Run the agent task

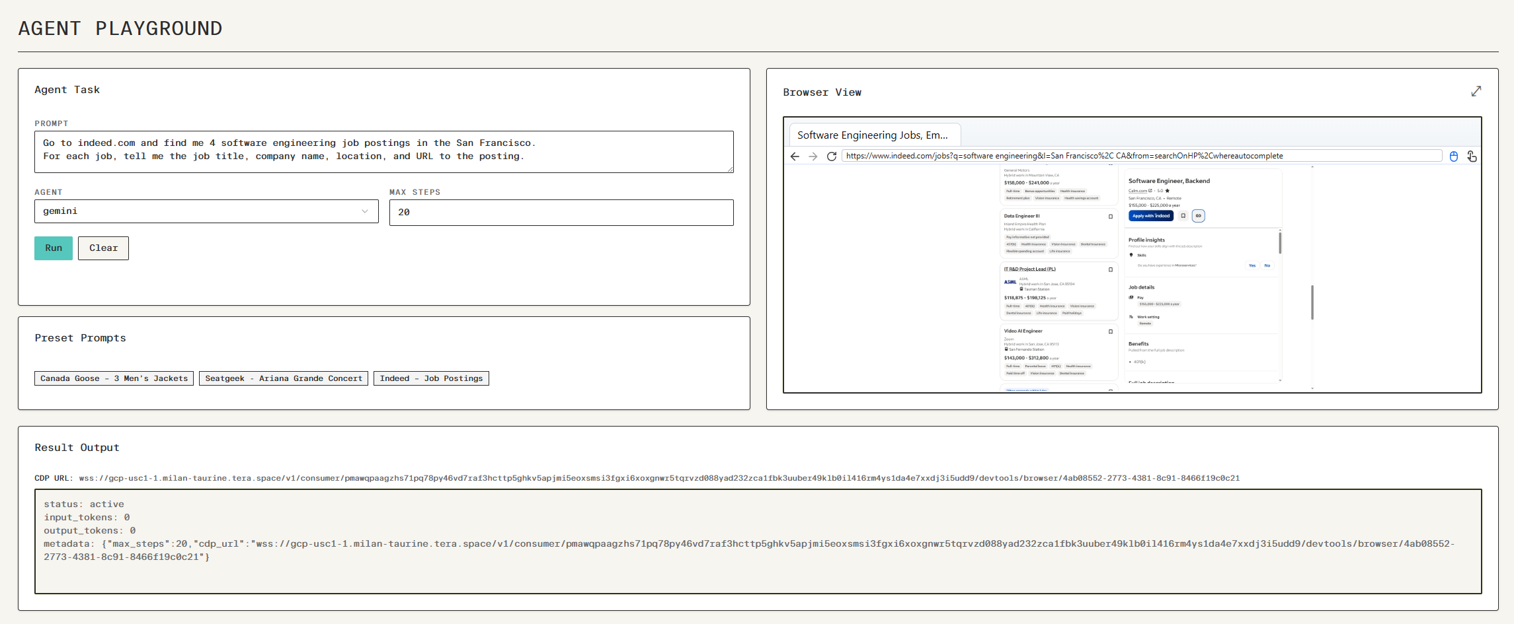(53, 248)
